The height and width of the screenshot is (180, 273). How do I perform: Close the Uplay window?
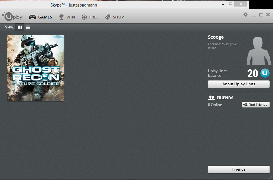click(268, 15)
